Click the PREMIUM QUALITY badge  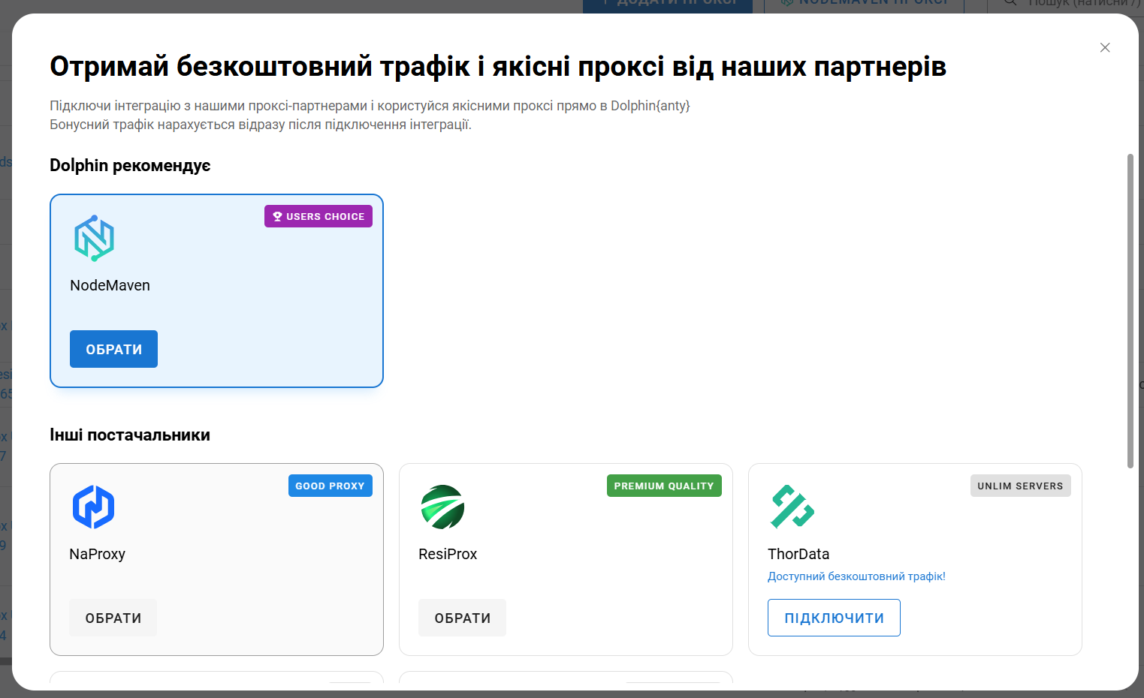(664, 486)
